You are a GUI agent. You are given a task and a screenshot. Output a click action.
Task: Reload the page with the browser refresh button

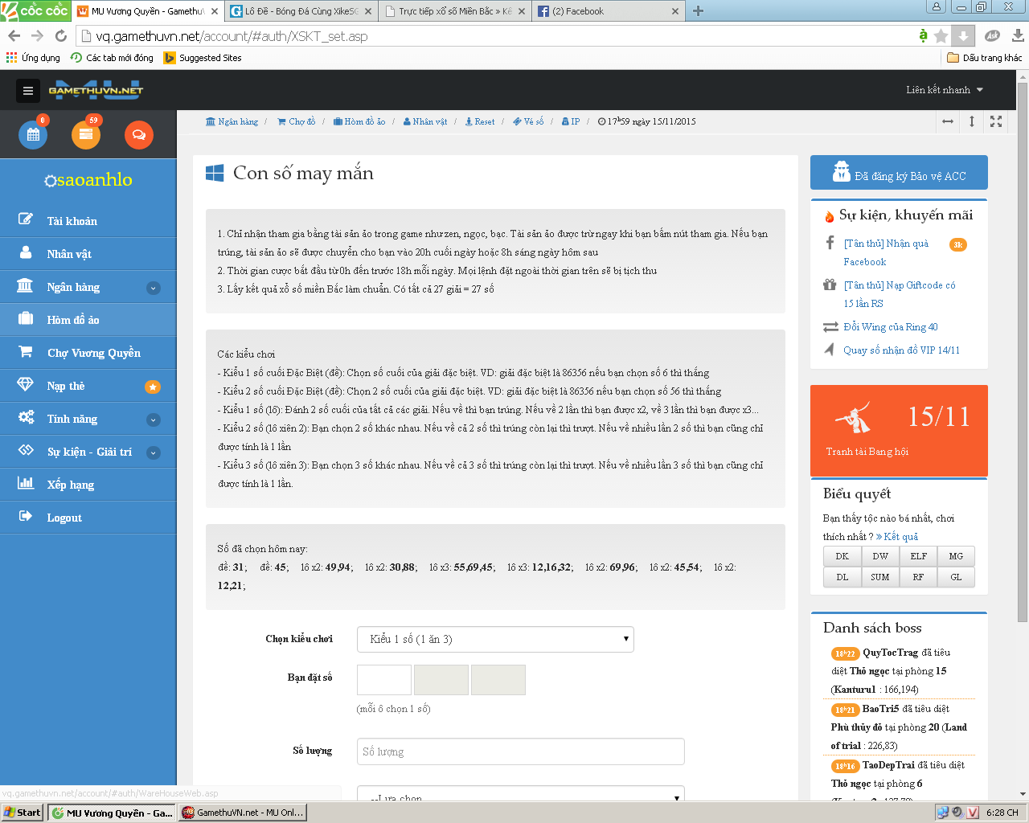point(61,36)
